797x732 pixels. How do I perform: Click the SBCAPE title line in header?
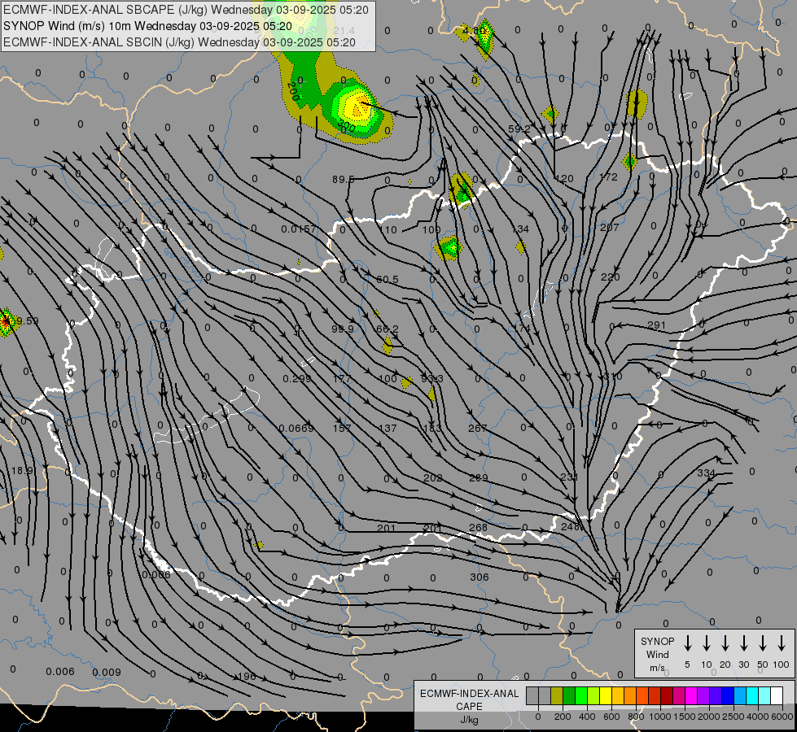[x=186, y=10]
